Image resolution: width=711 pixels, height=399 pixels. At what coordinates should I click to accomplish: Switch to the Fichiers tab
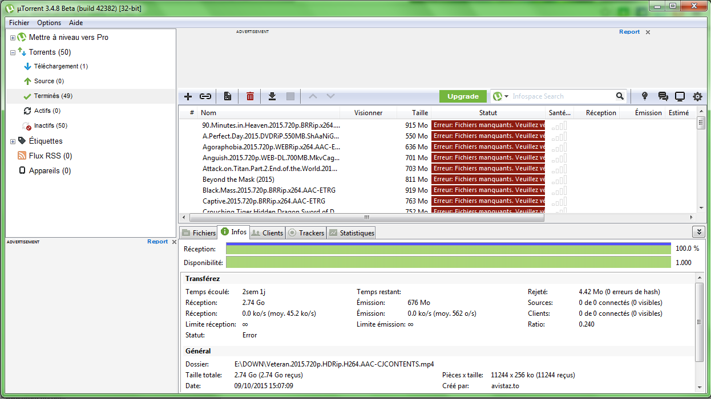tap(198, 233)
